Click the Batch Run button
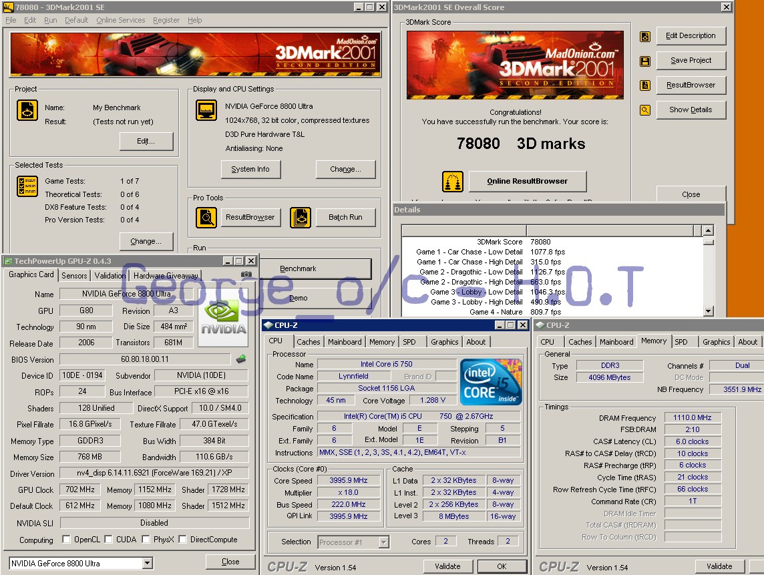This screenshot has width=764, height=575. pyautogui.click(x=345, y=217)
